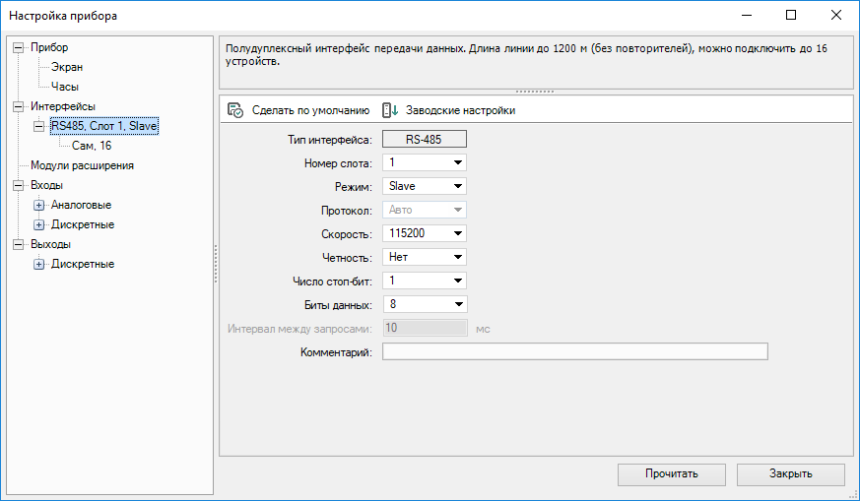Open the Режим dropdown
This screenshot has height=501, width=860.
[x=458, y=186]
